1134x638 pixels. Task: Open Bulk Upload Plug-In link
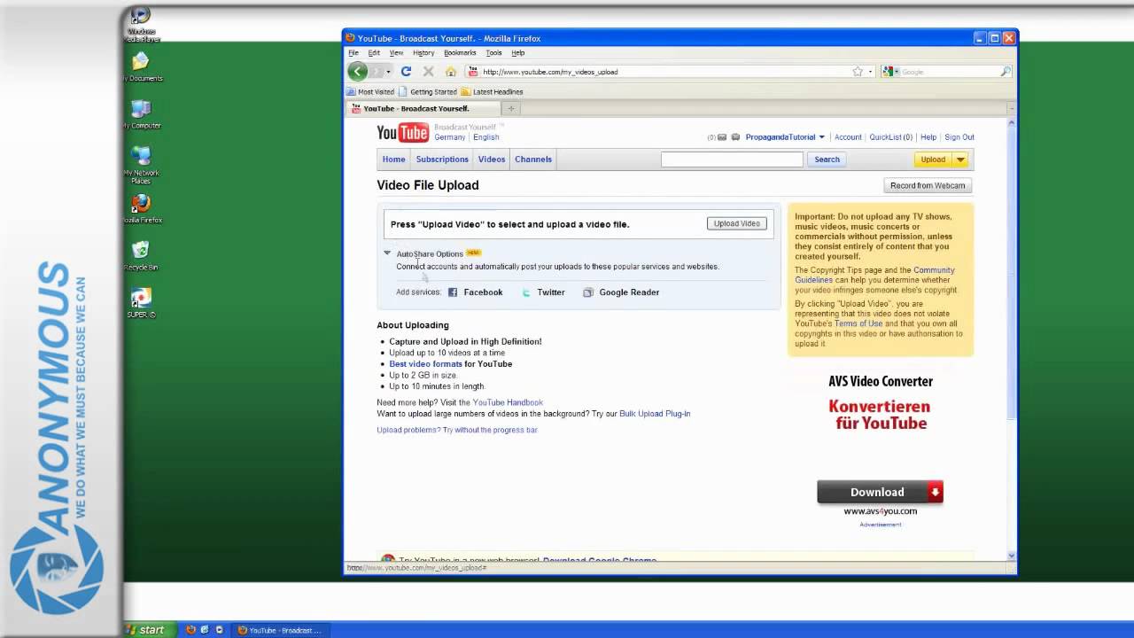click(x=655, y=414)
